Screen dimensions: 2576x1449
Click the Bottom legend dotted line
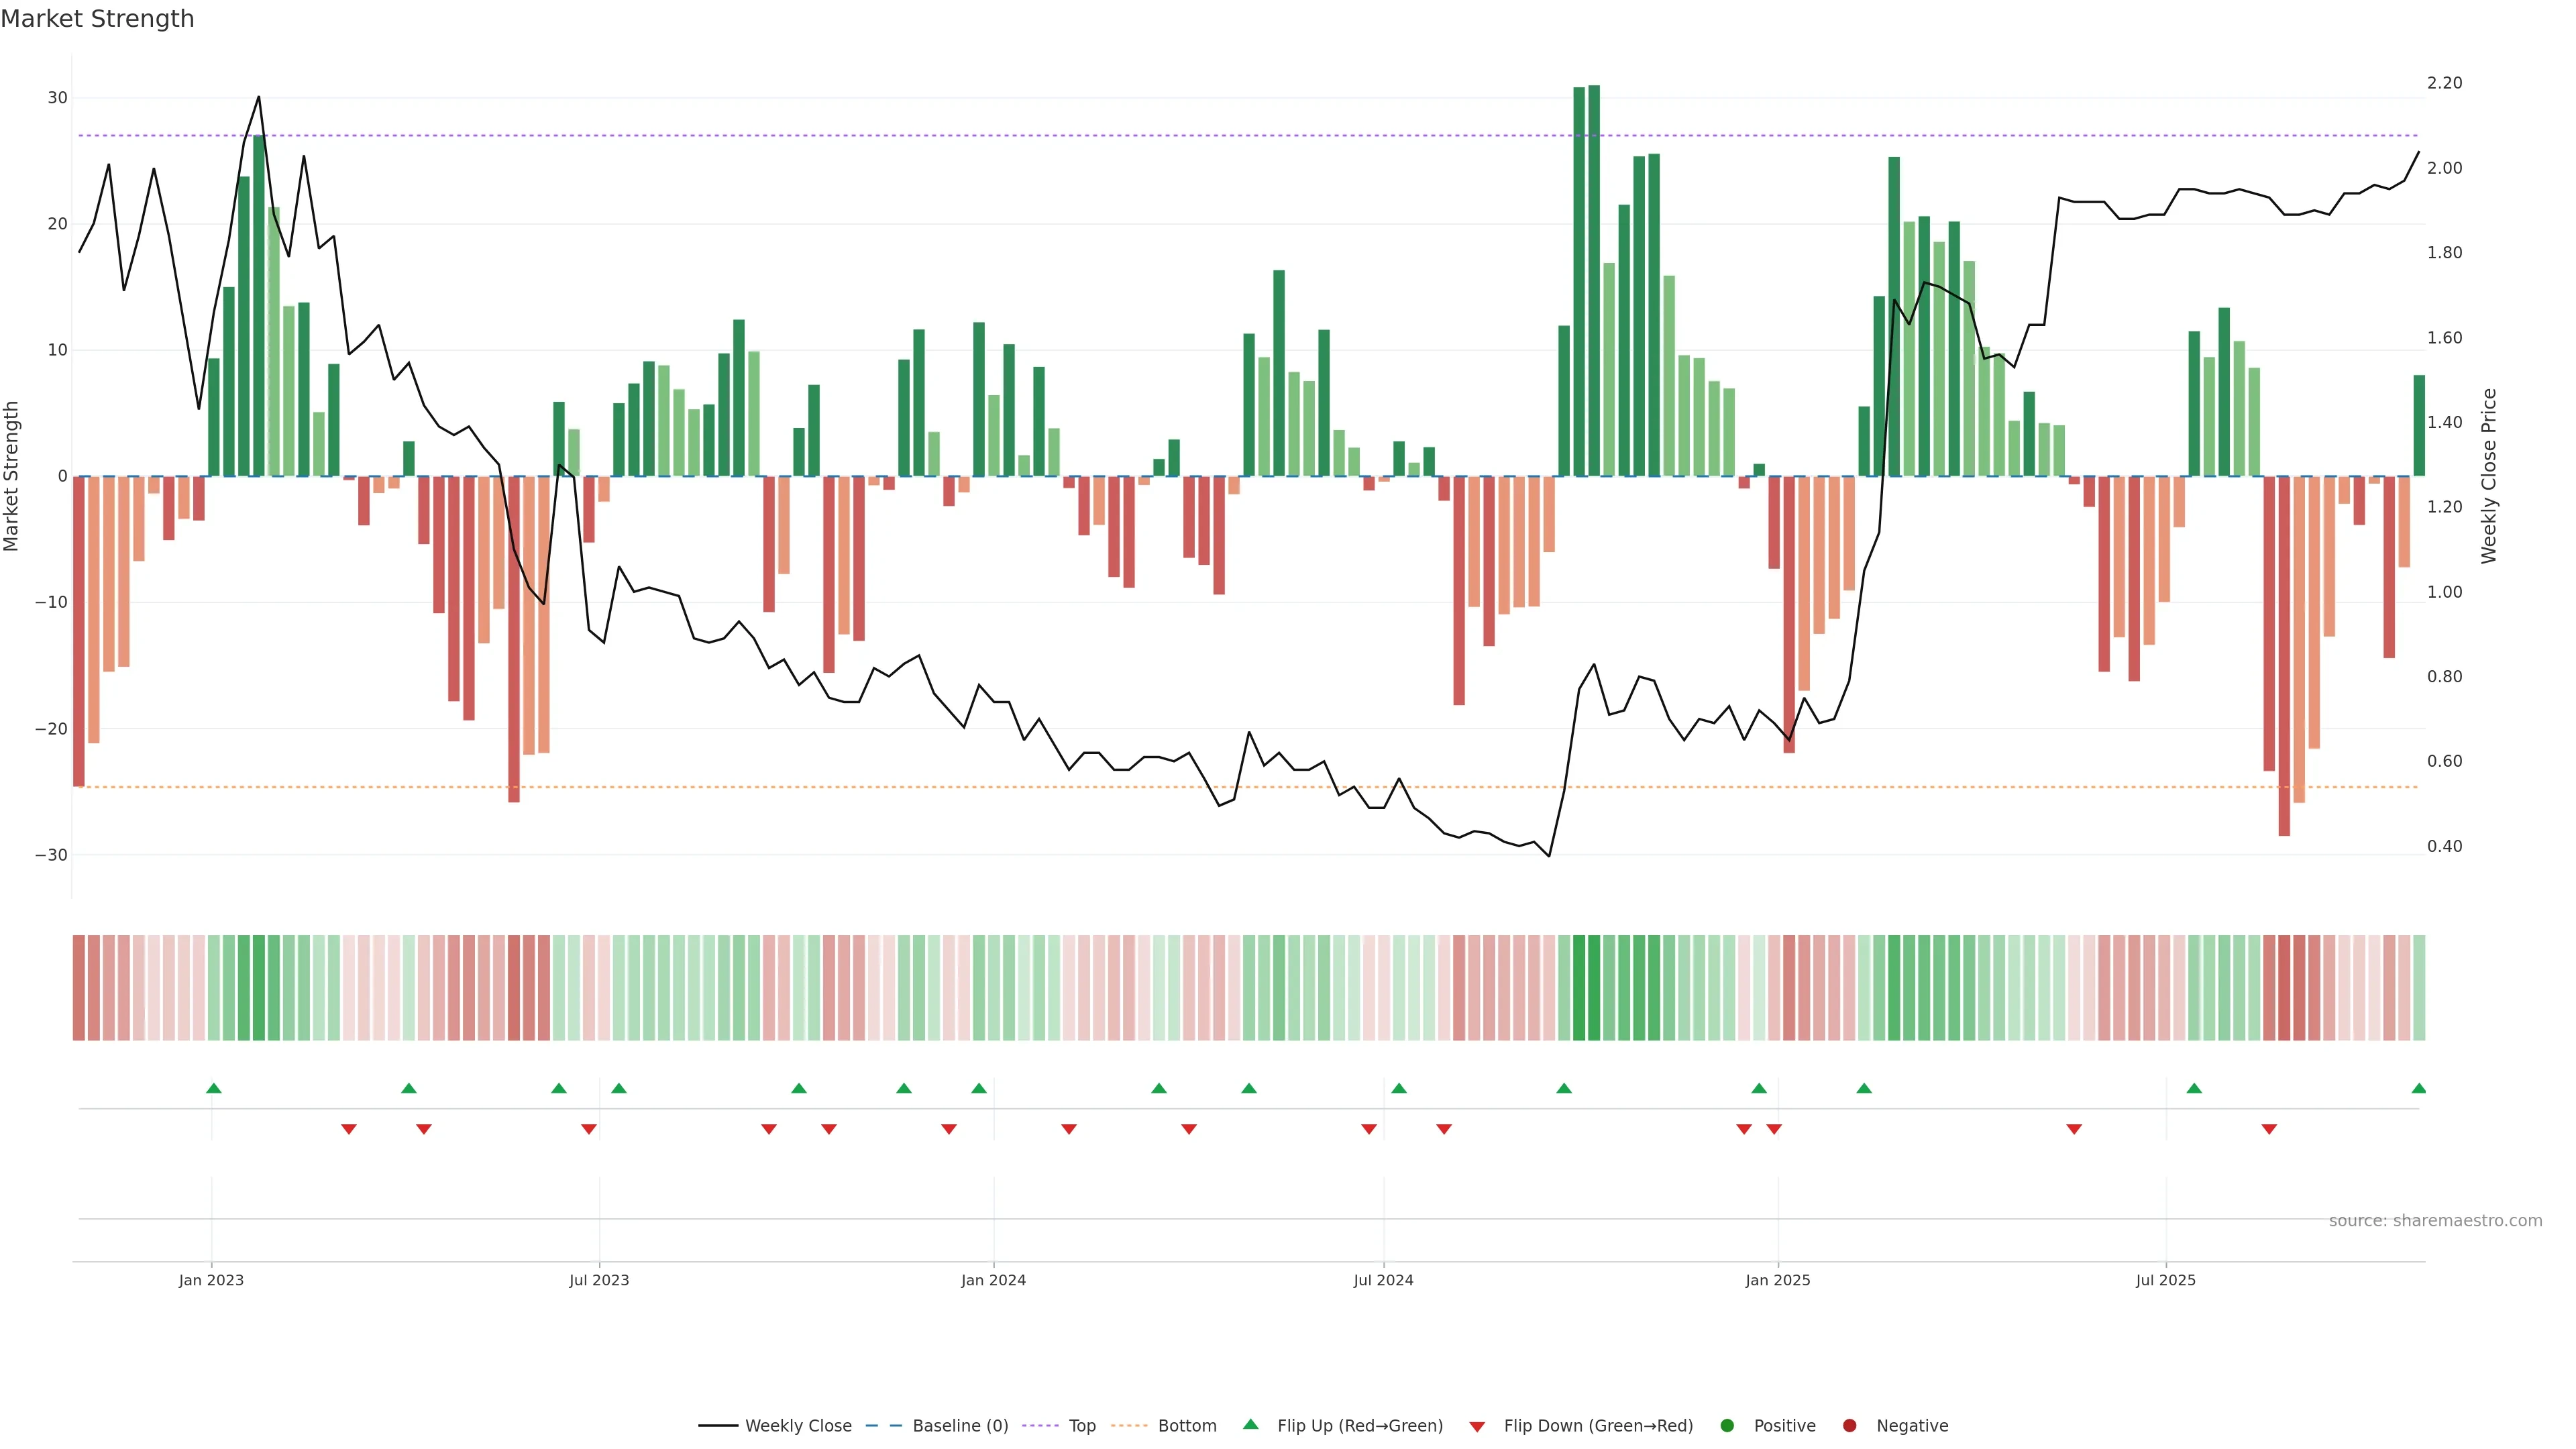pyautogui.click(x=1129, y=1426)
